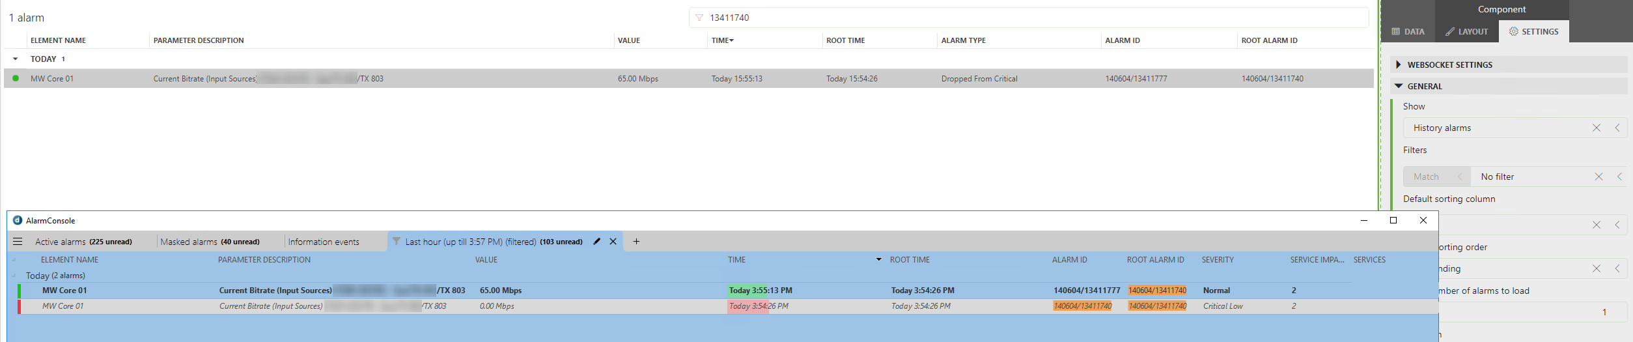Clear the No filter selection
1633x342 pixels.
click(x=1598, y=177)
